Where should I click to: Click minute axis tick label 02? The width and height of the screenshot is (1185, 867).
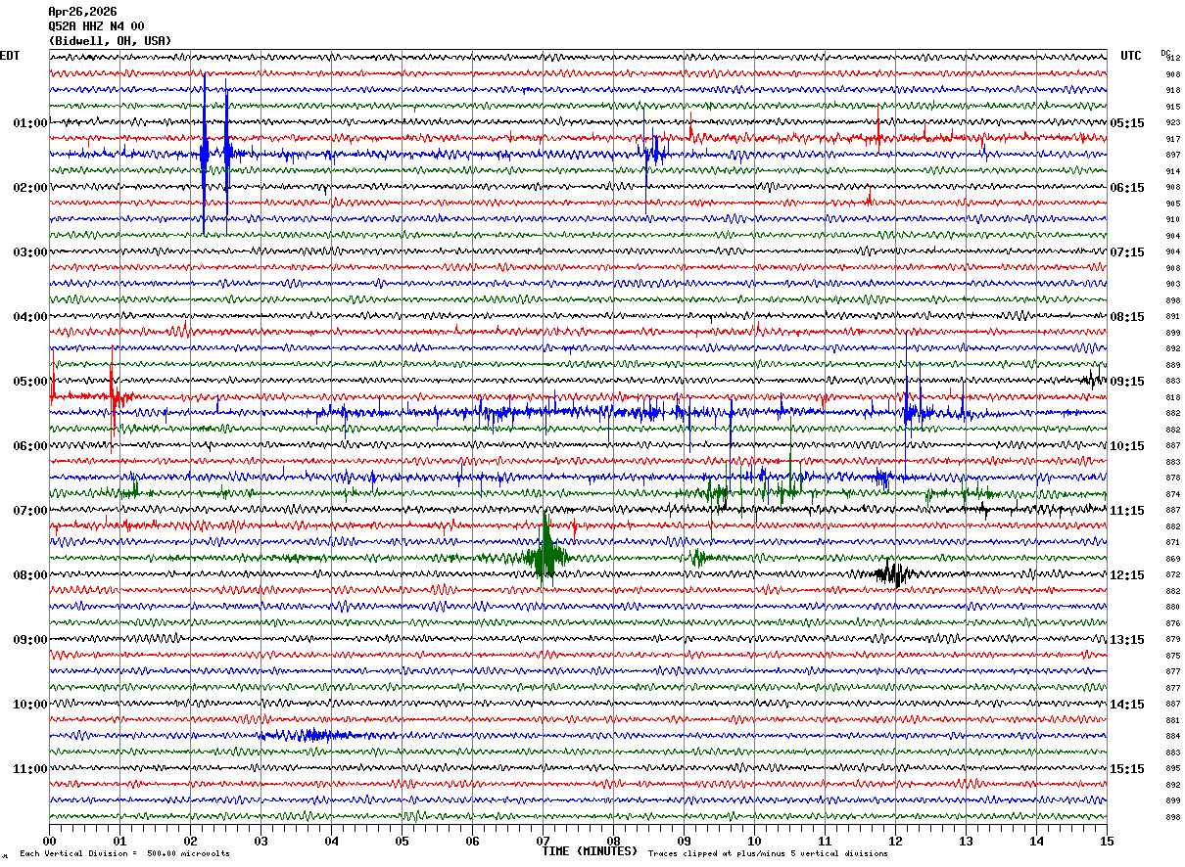click(190, 841)
